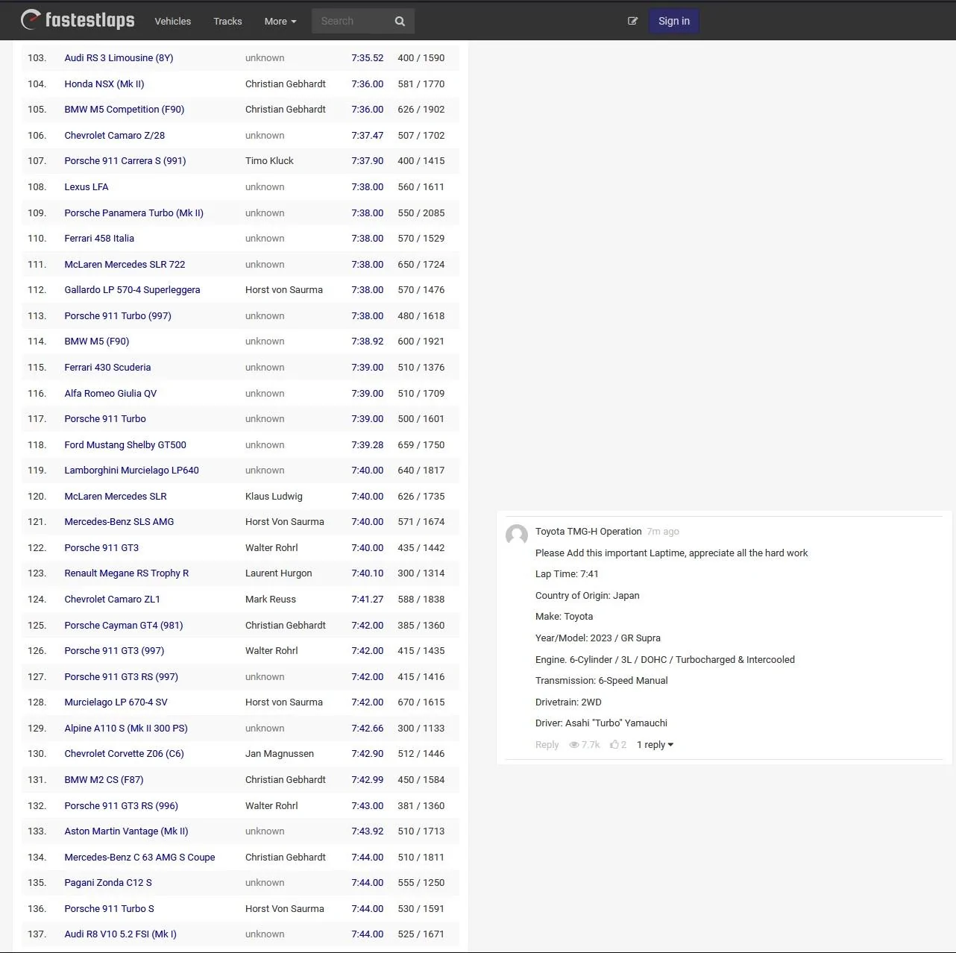
Task: Click lap time 7:35.52 for Audi RS 3
Action: (368, 58)
